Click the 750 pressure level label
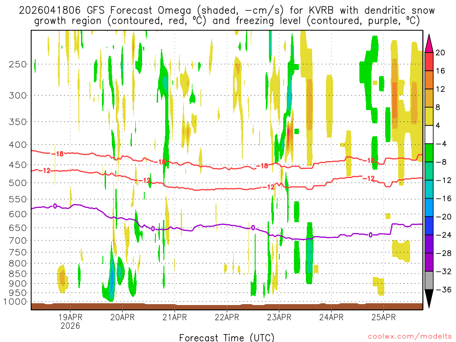 point(18,252)
